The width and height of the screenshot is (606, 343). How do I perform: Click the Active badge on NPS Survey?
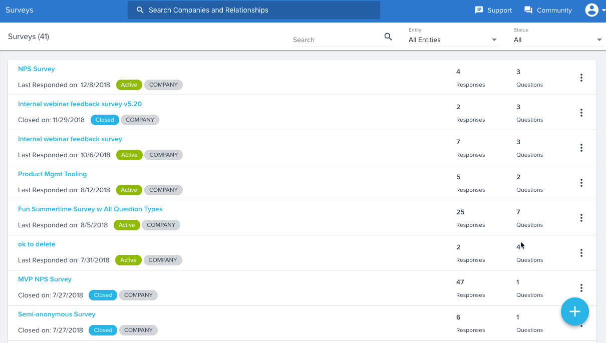[129, 85]
